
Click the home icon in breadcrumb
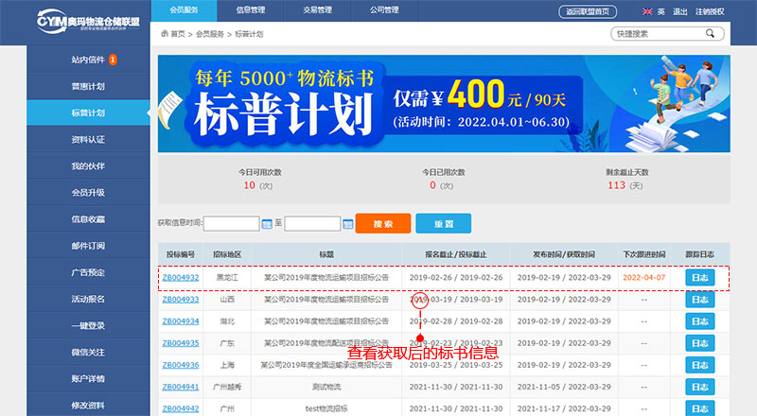163,33
